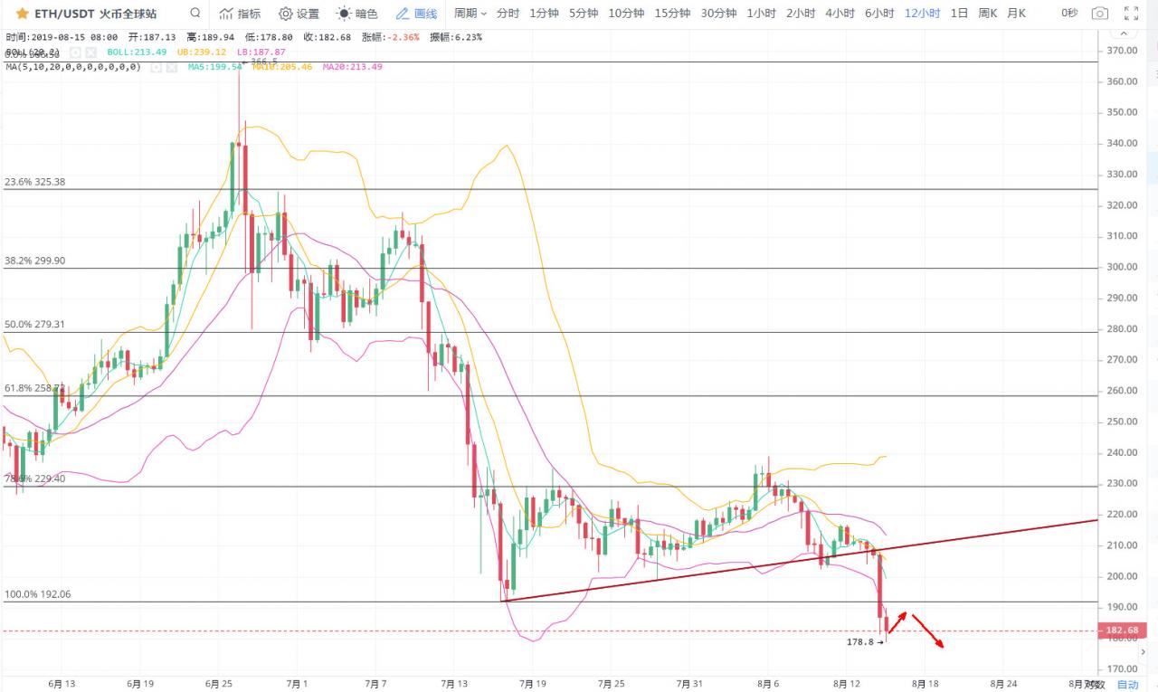Click the 6月 25 date axis label

[220, 684]
